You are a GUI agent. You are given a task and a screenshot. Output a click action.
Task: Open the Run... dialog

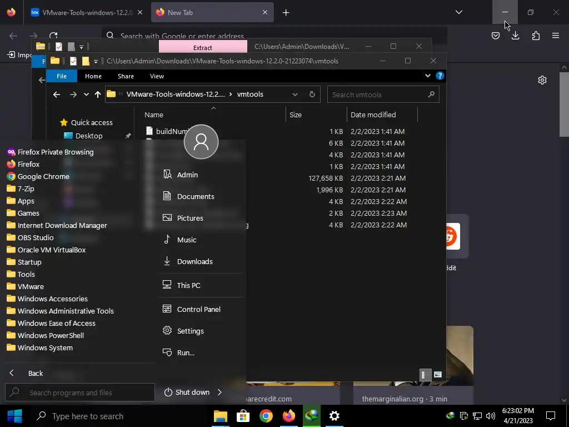coord(178,353)
